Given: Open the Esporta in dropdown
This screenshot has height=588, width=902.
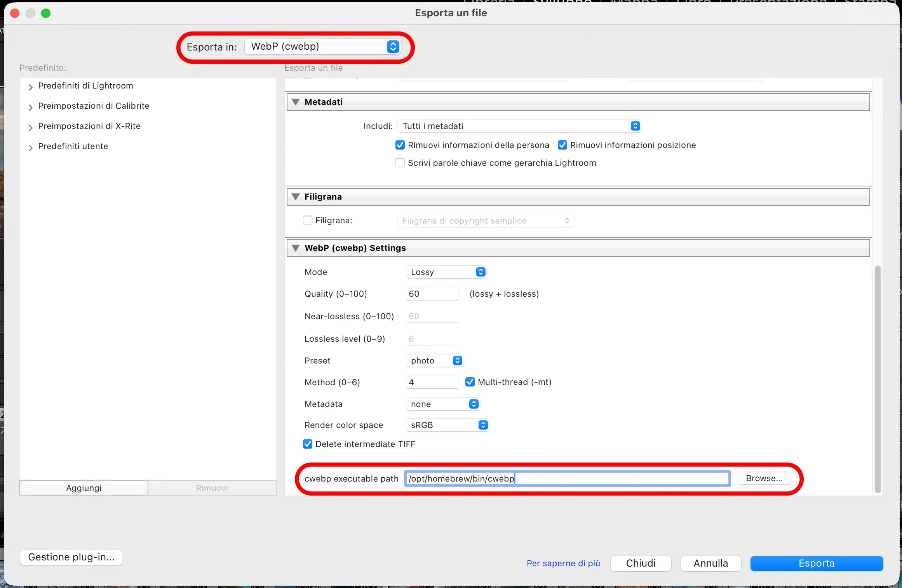Looking at the screenshot, I should pyautogui.click(x=322, y=47).
